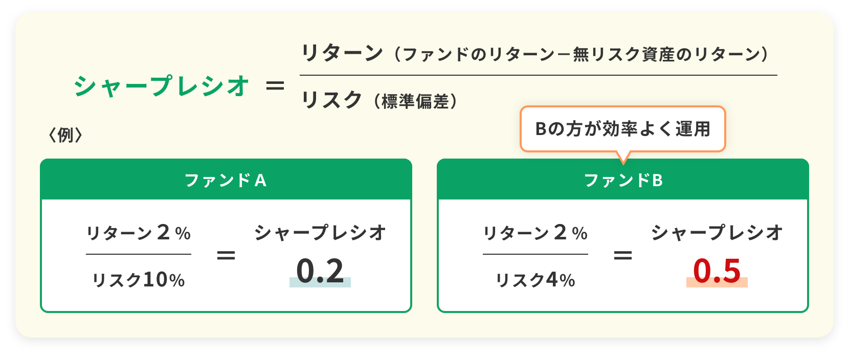Select the ファンドA header bar
The image size is (849, 356).
[226, 180]
